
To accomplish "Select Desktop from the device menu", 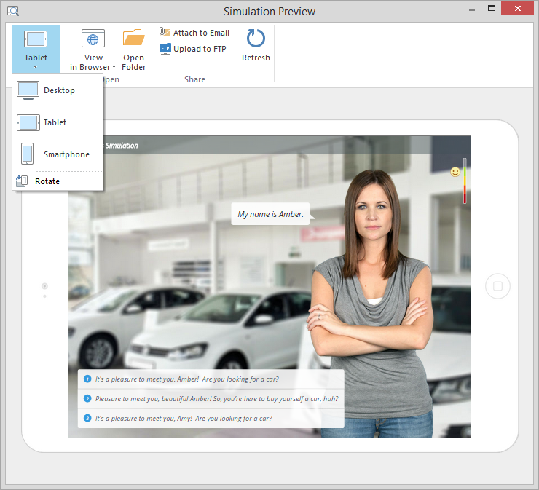I will click(x=58, y=90).
